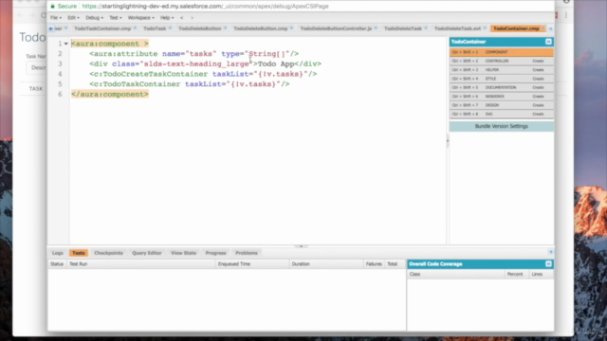Open the Help menu
The image size is (607, 341).
click(x=167, y=18)
